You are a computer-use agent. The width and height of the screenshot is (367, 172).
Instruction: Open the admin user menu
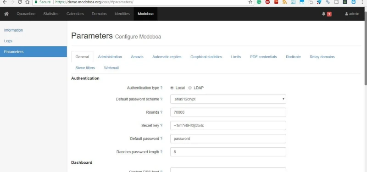click(x=352, y=14)
